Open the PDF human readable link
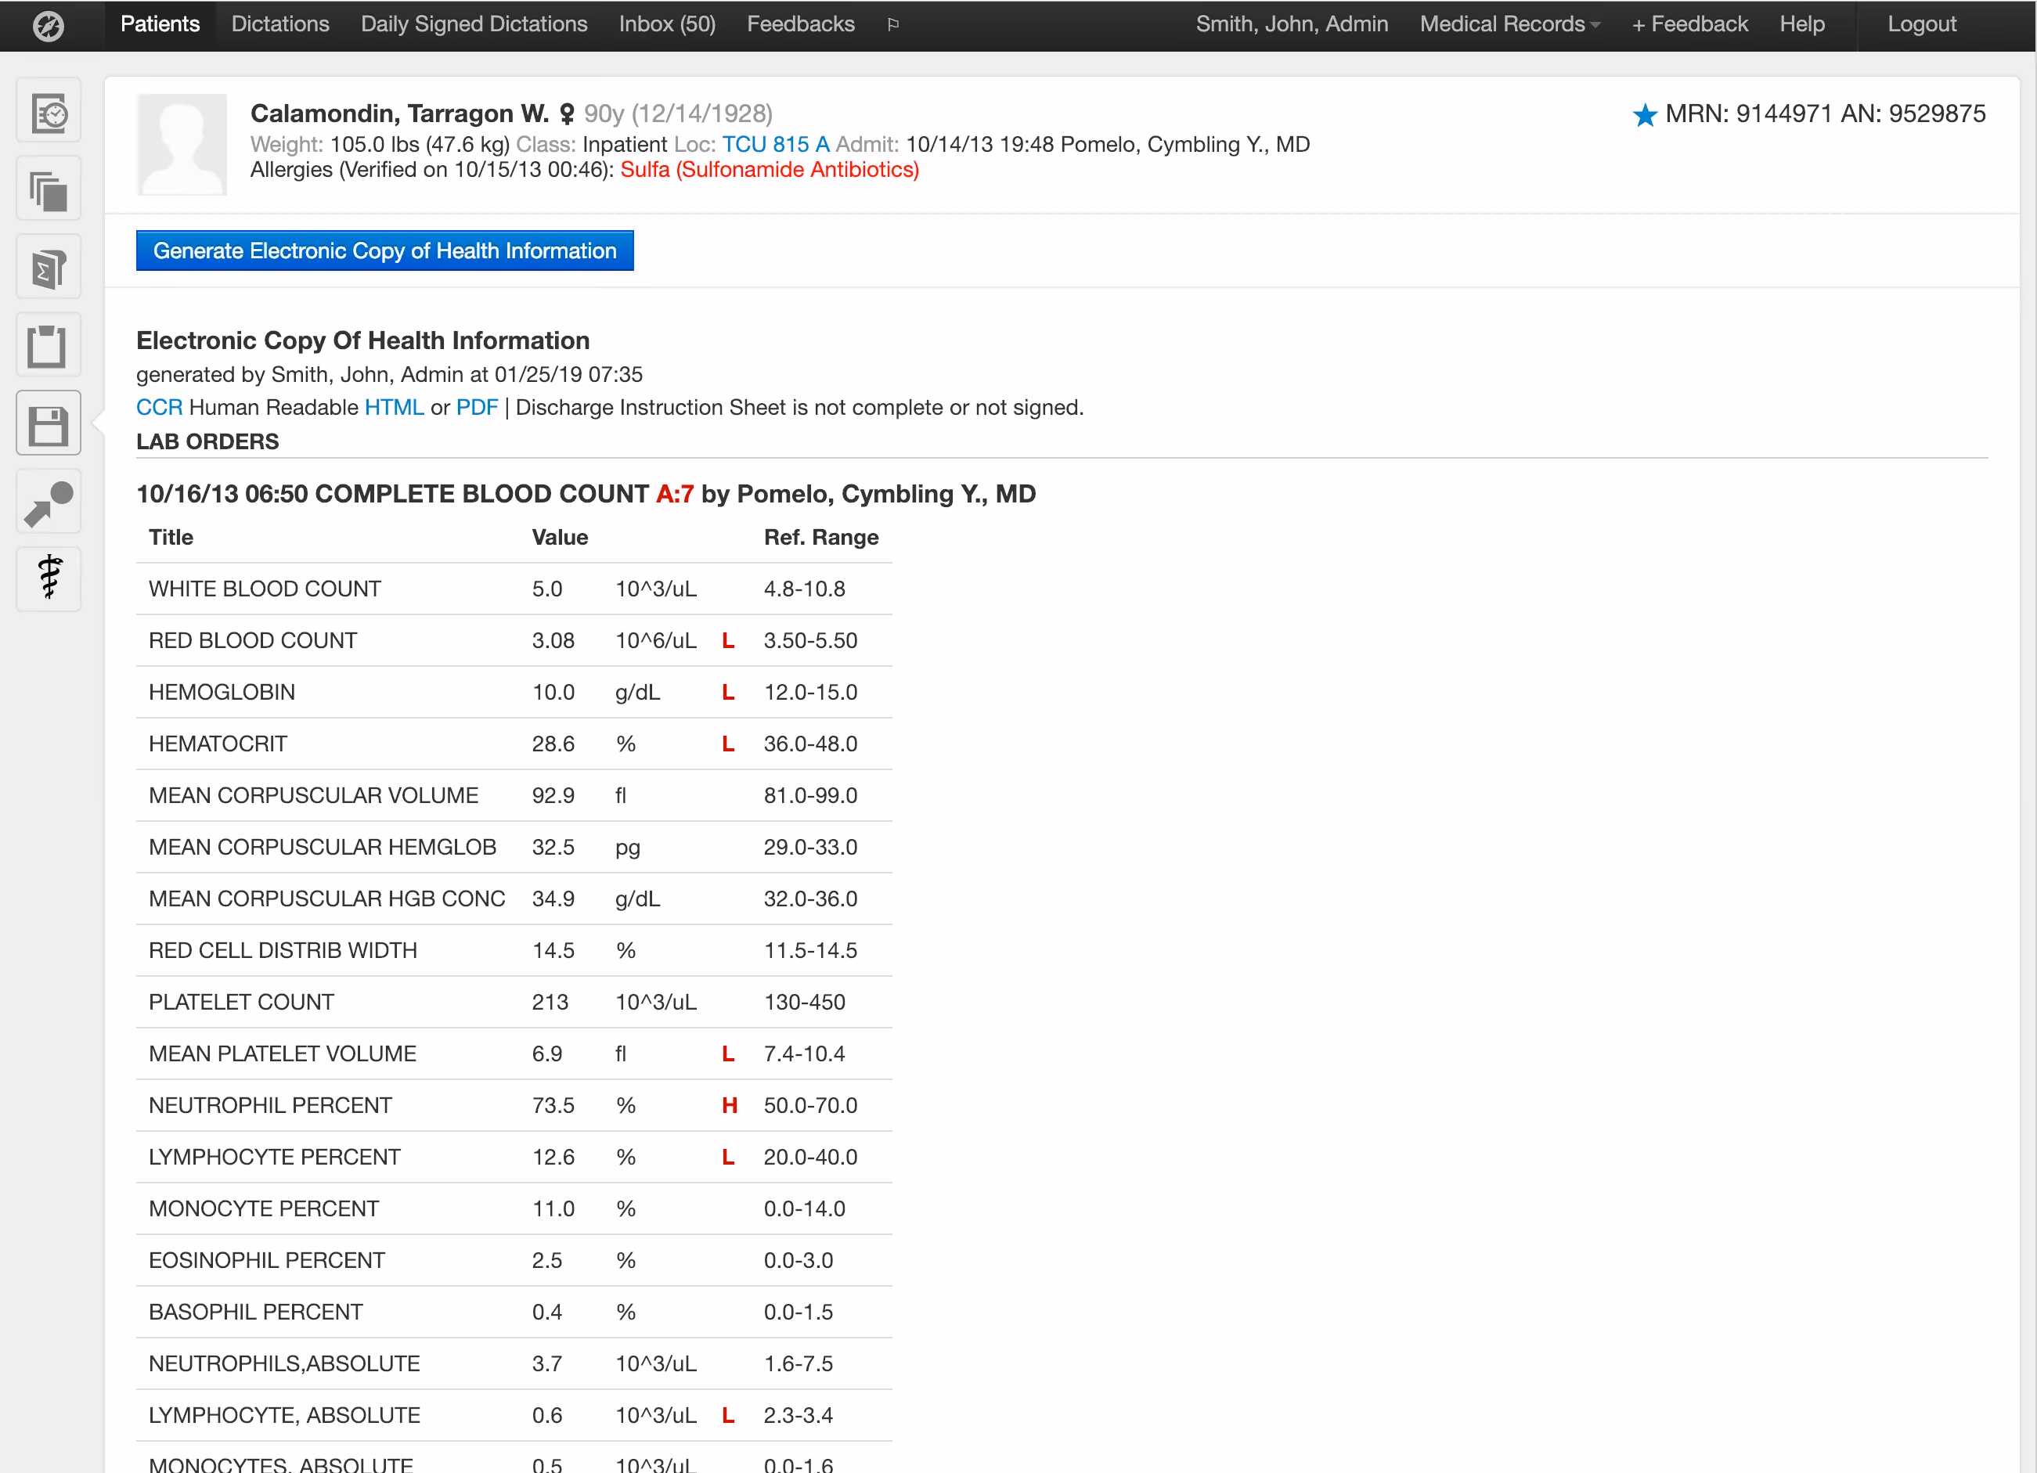 (x=476, y=408)
